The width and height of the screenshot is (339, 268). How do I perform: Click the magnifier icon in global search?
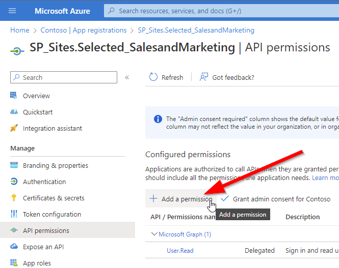click(111, 11)
